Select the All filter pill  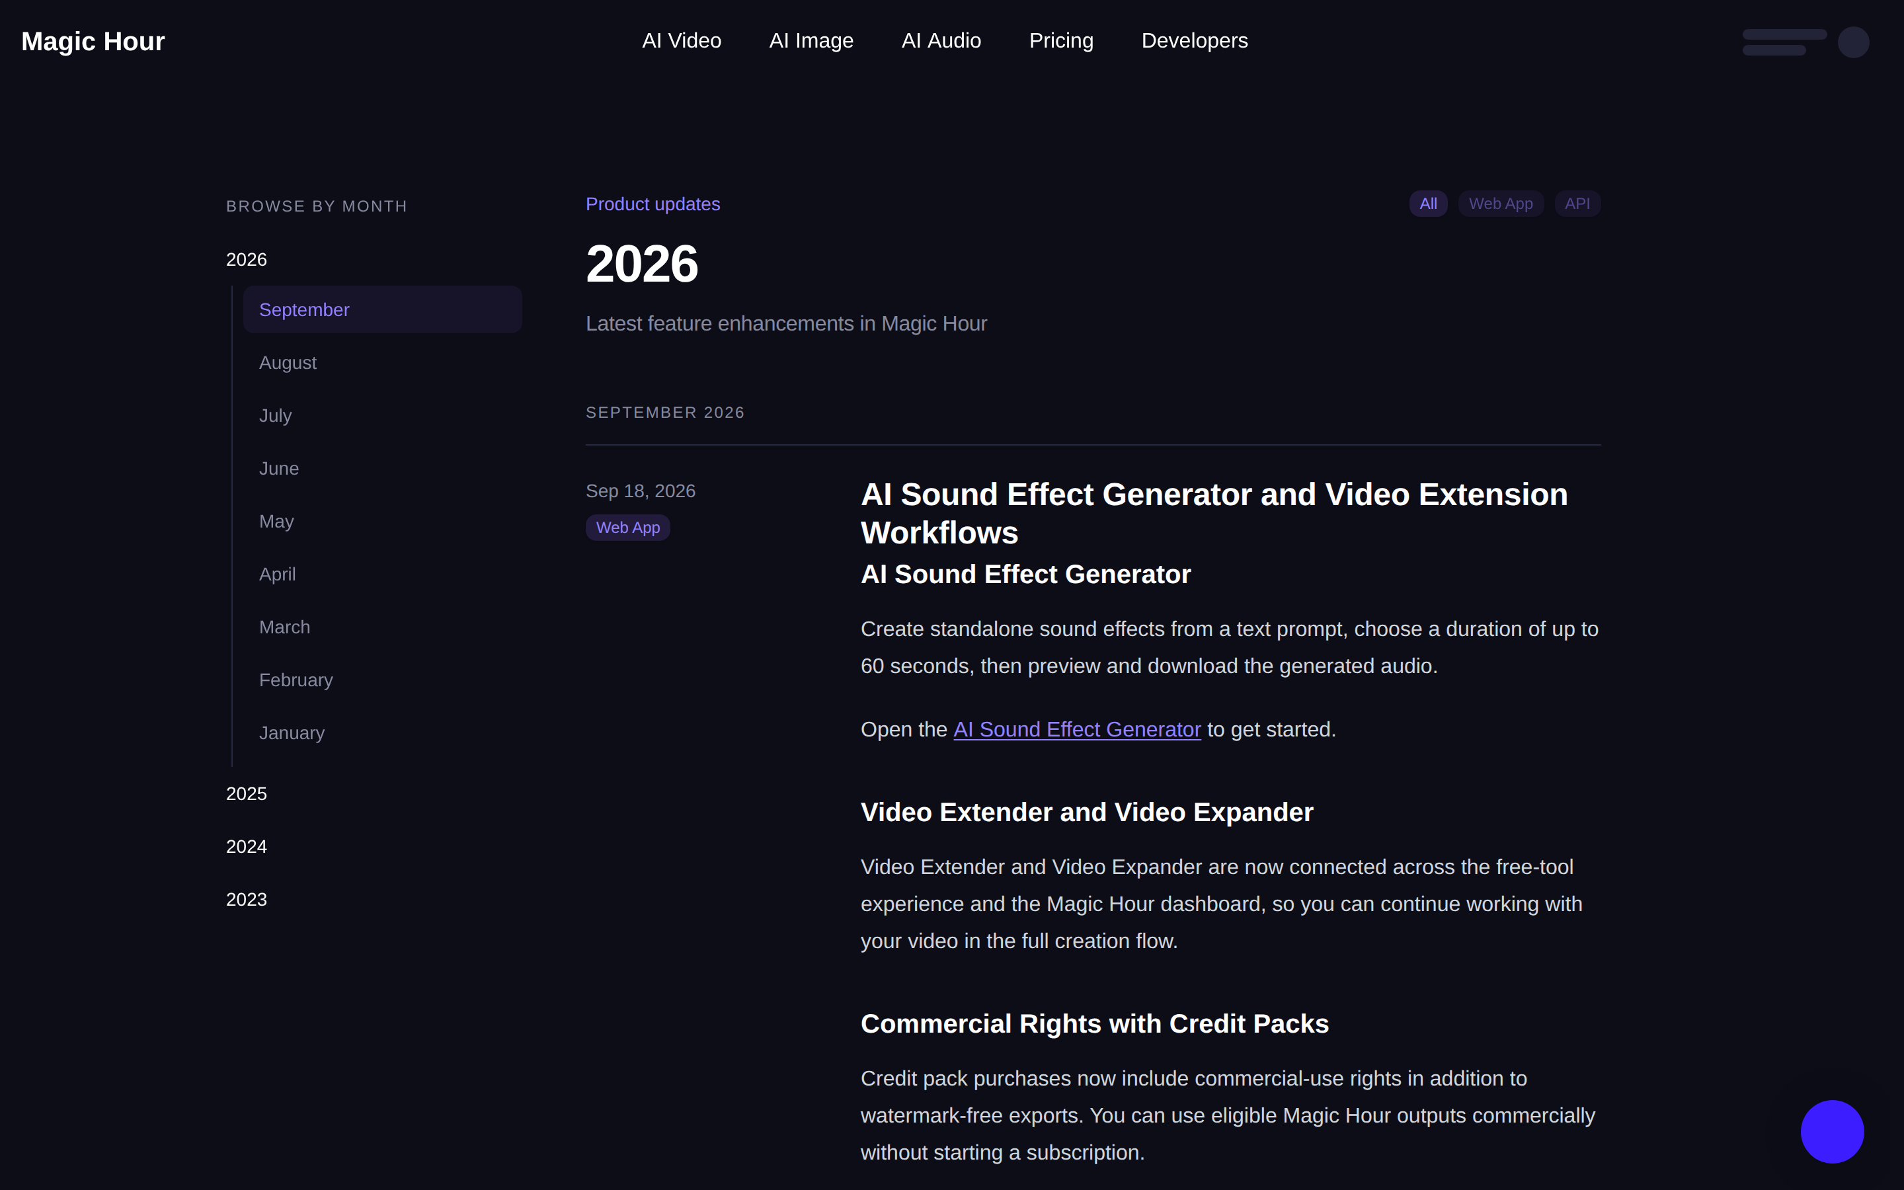pos(1428,204)
